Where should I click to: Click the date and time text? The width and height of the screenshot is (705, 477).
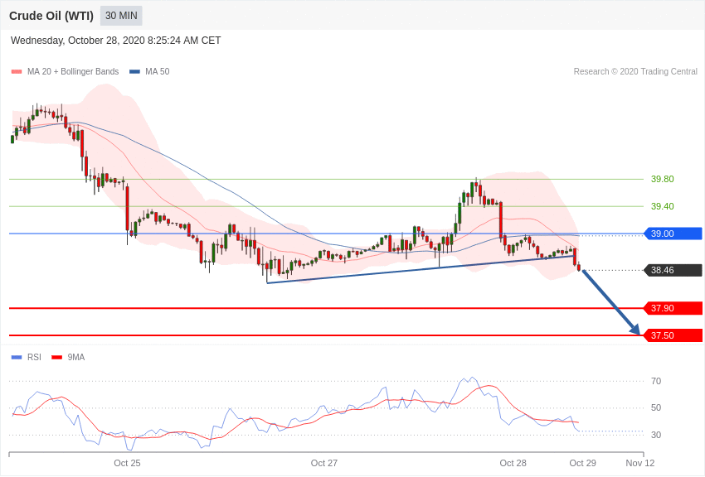(115, 41)
